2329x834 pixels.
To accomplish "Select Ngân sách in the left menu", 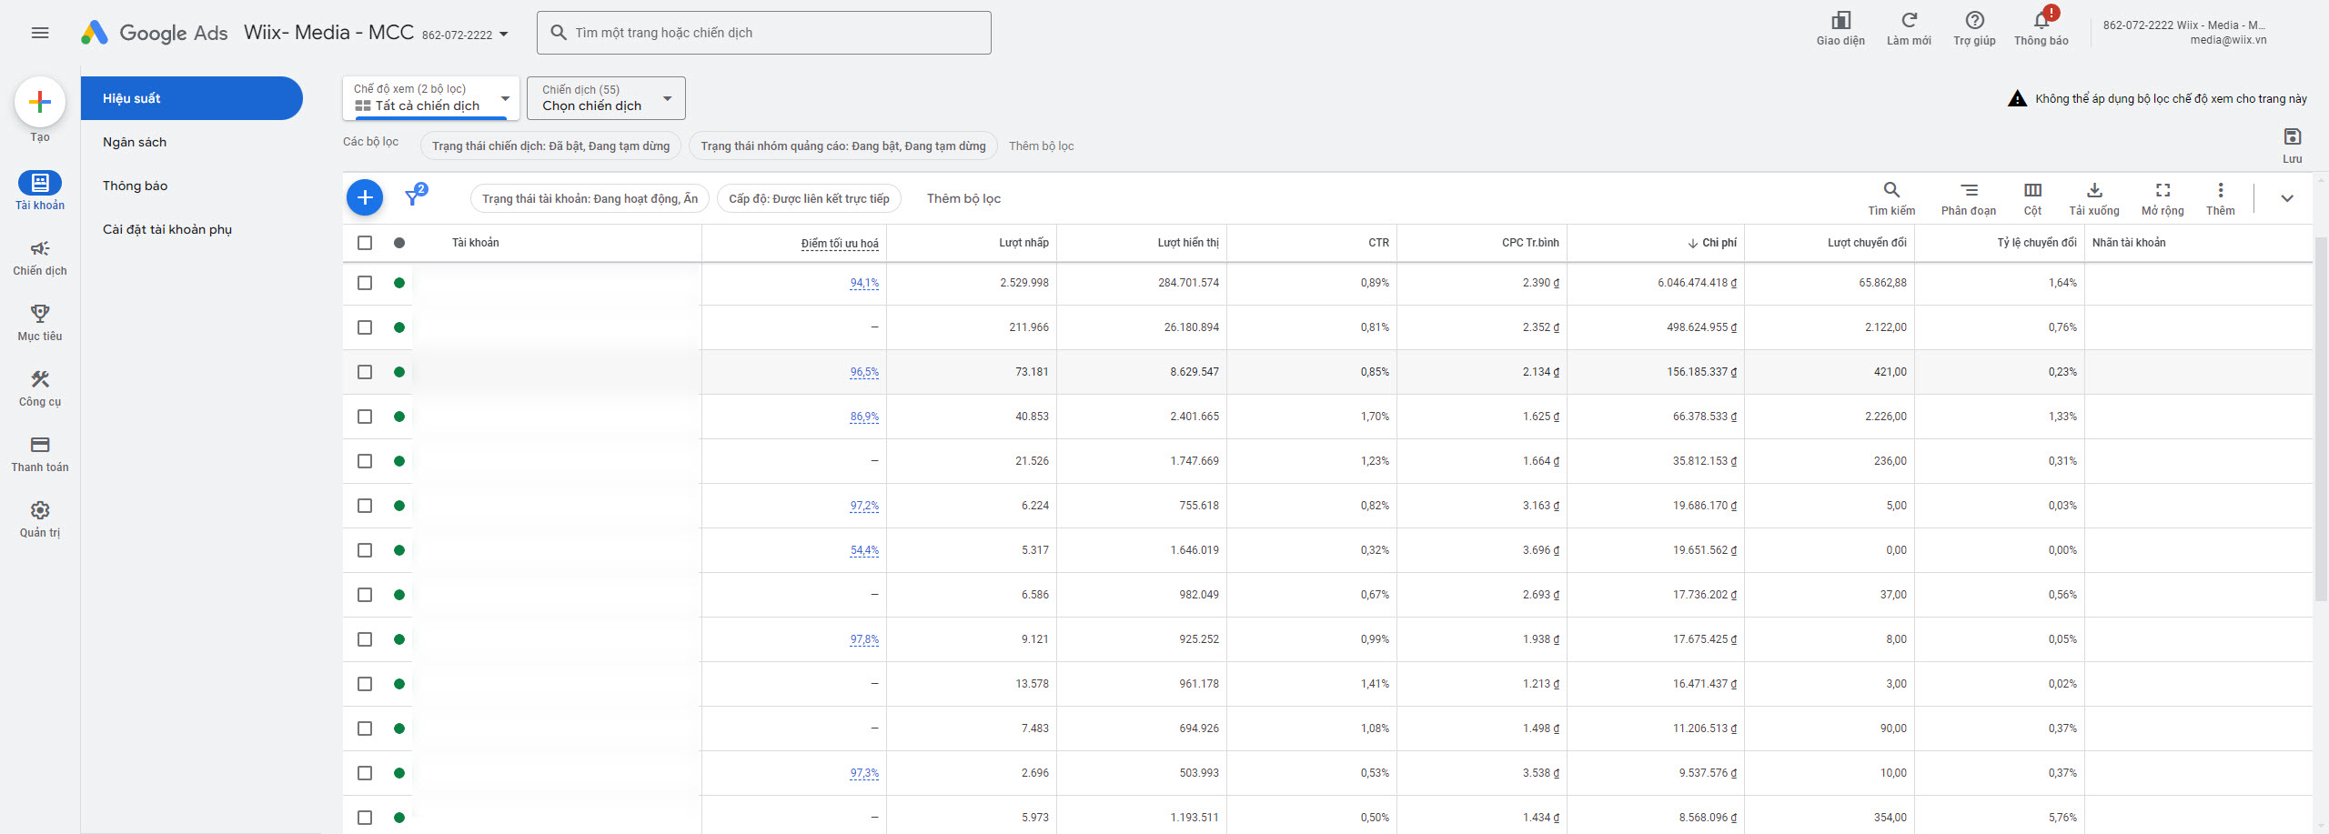I will pos(135,142).
